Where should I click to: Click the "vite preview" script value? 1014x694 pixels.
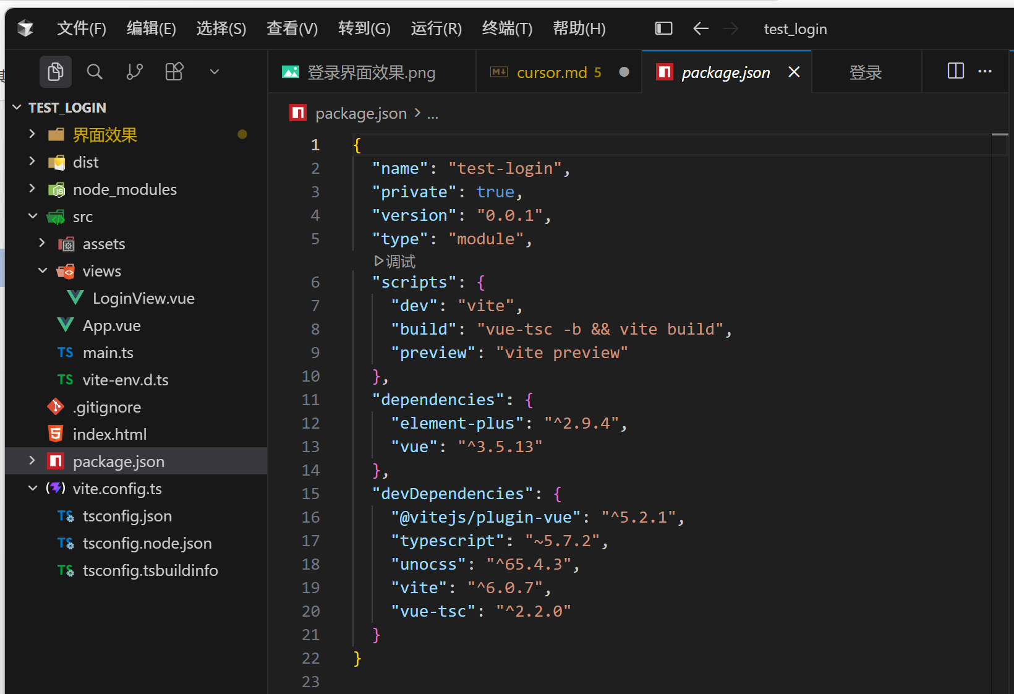pyautogui.click(x=562, y=353)
